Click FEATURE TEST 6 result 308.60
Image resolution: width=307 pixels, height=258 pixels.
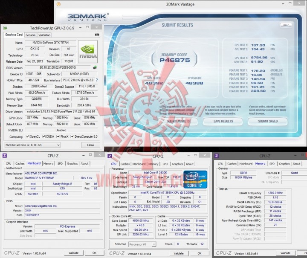tap(258, 91)
